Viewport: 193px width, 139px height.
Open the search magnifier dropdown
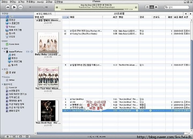[x=166, y=7]
